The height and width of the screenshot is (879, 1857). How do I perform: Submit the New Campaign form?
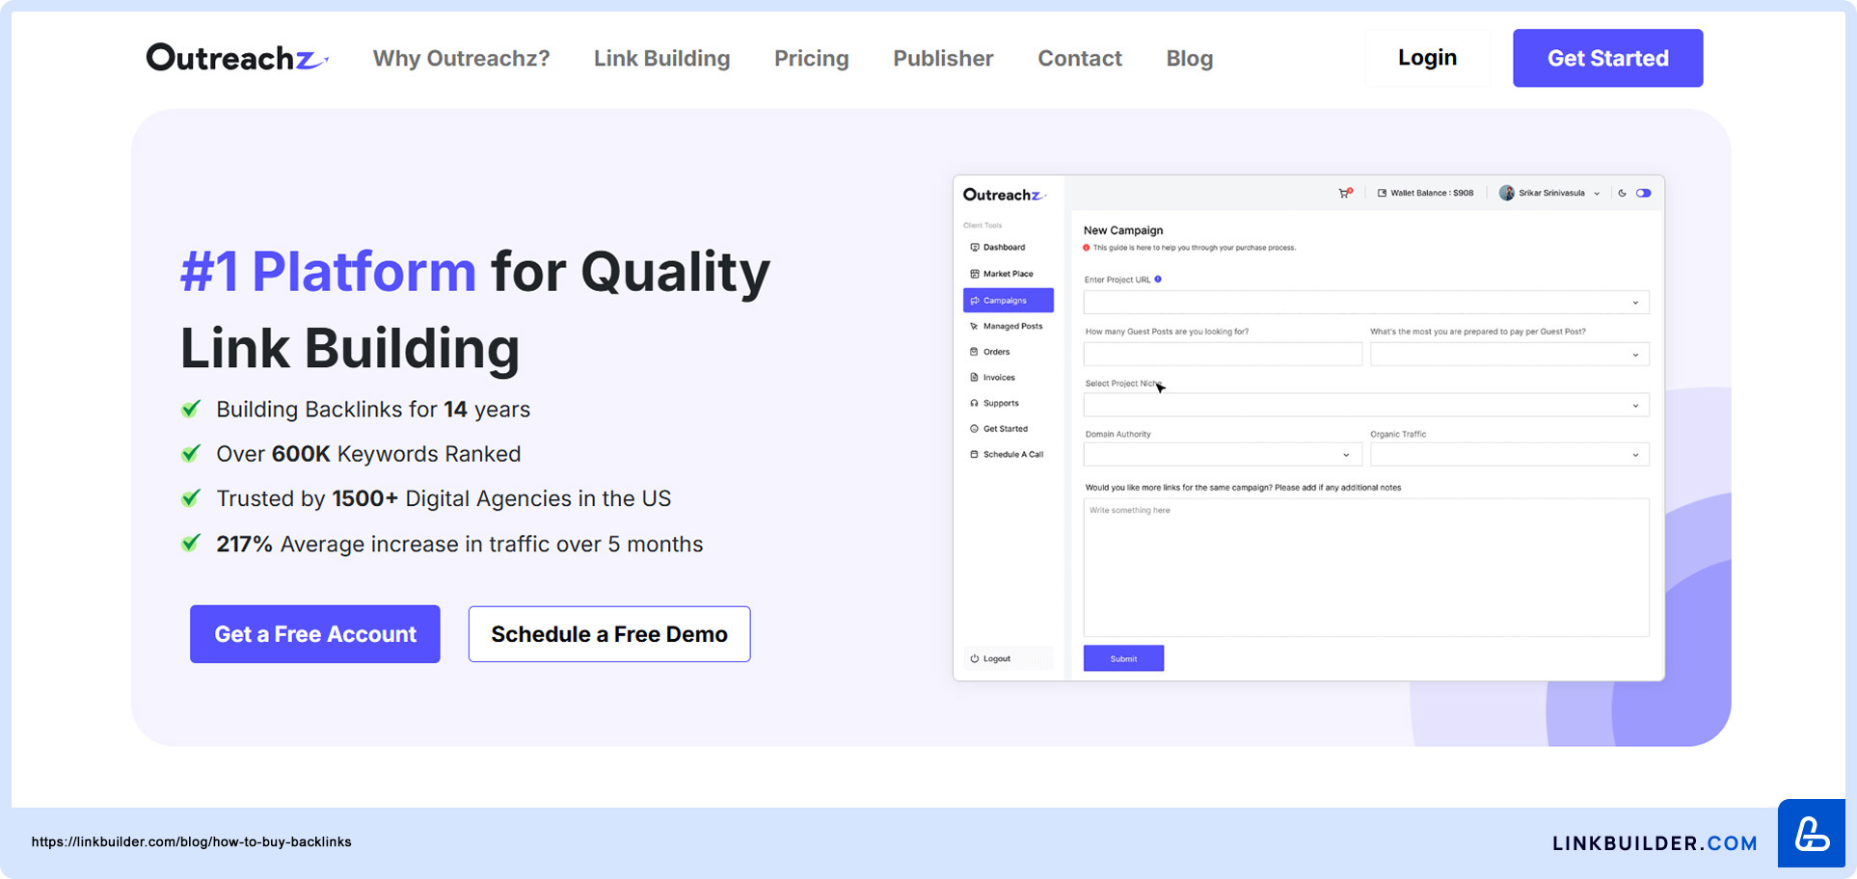(1123, 658)
